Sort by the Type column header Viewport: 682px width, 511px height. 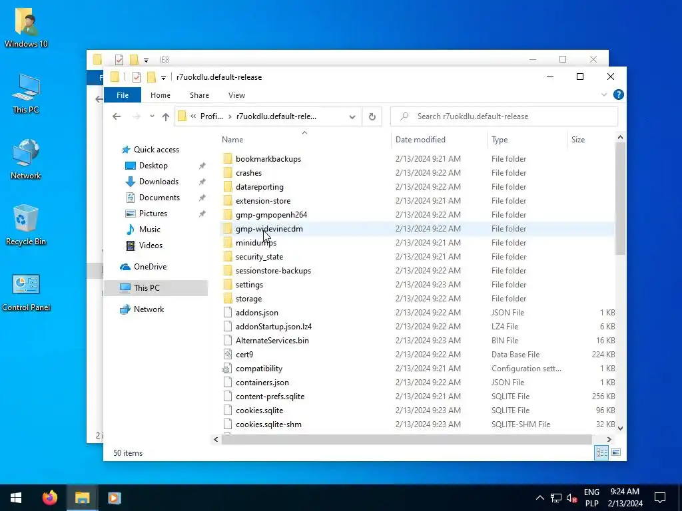(x=527, y=140)
